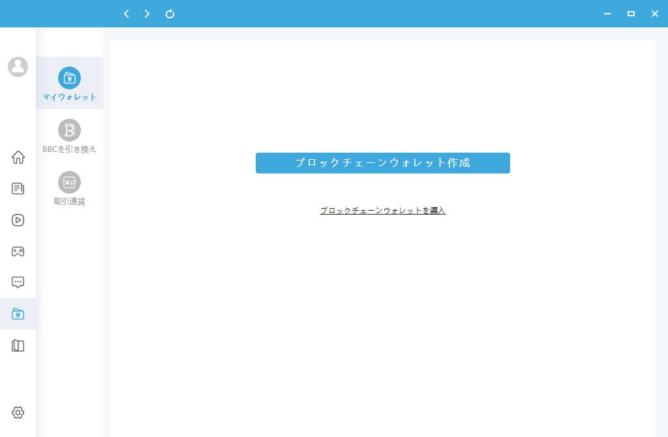The height and width of the screenshot is (437, 668).
Task: Select the wallet sidebar icon
Action: point(18,314)
